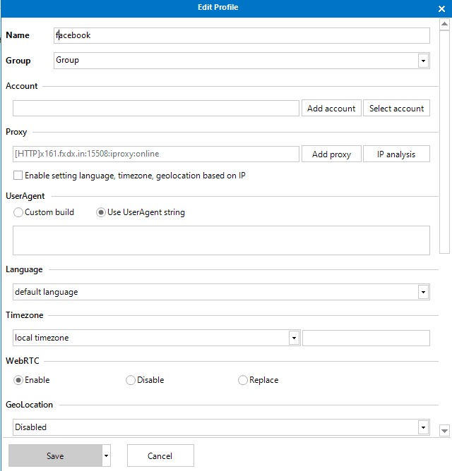Expand the Language dropdown

tap(423, 292)
